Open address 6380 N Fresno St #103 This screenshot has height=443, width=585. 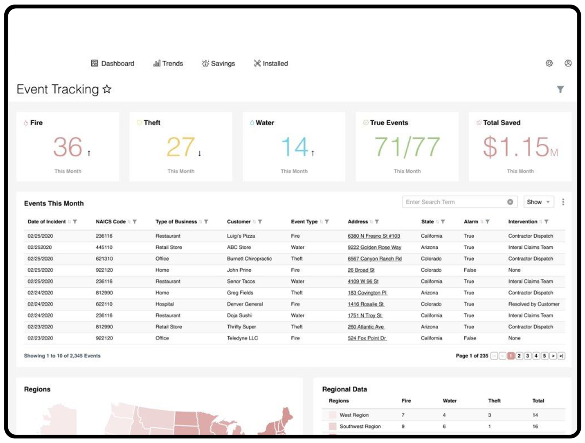coord(374,236)
